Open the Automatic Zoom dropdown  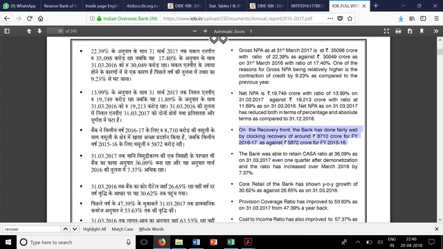[233, 31]
